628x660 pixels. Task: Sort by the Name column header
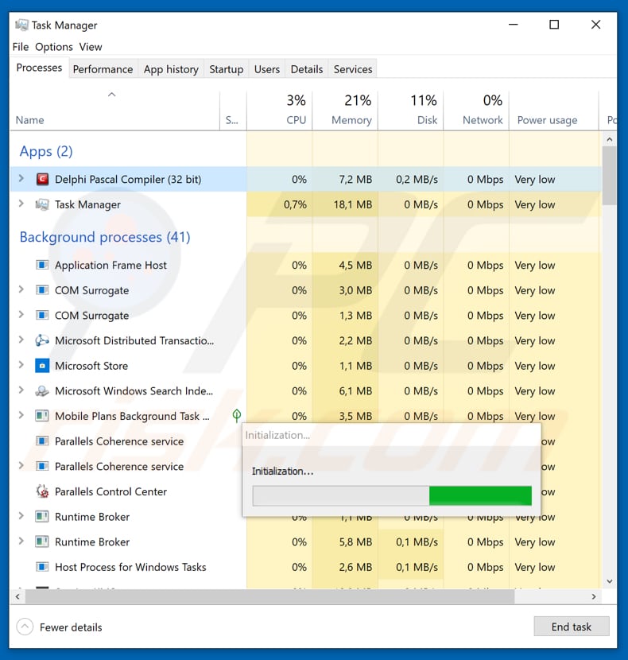114,111
